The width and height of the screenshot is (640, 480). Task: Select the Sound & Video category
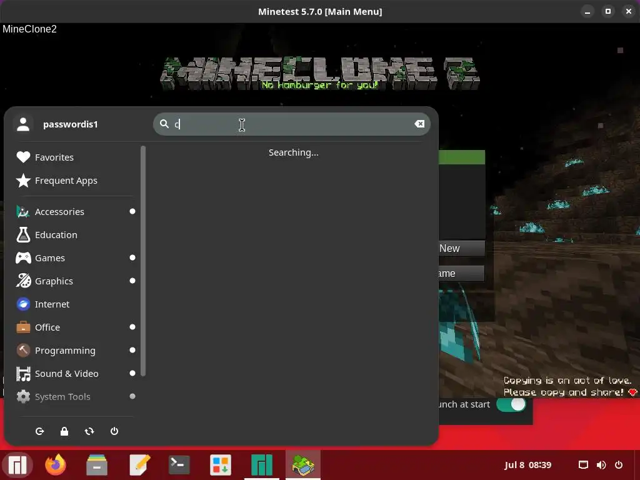pyautogui.click(x=76, y=374)
